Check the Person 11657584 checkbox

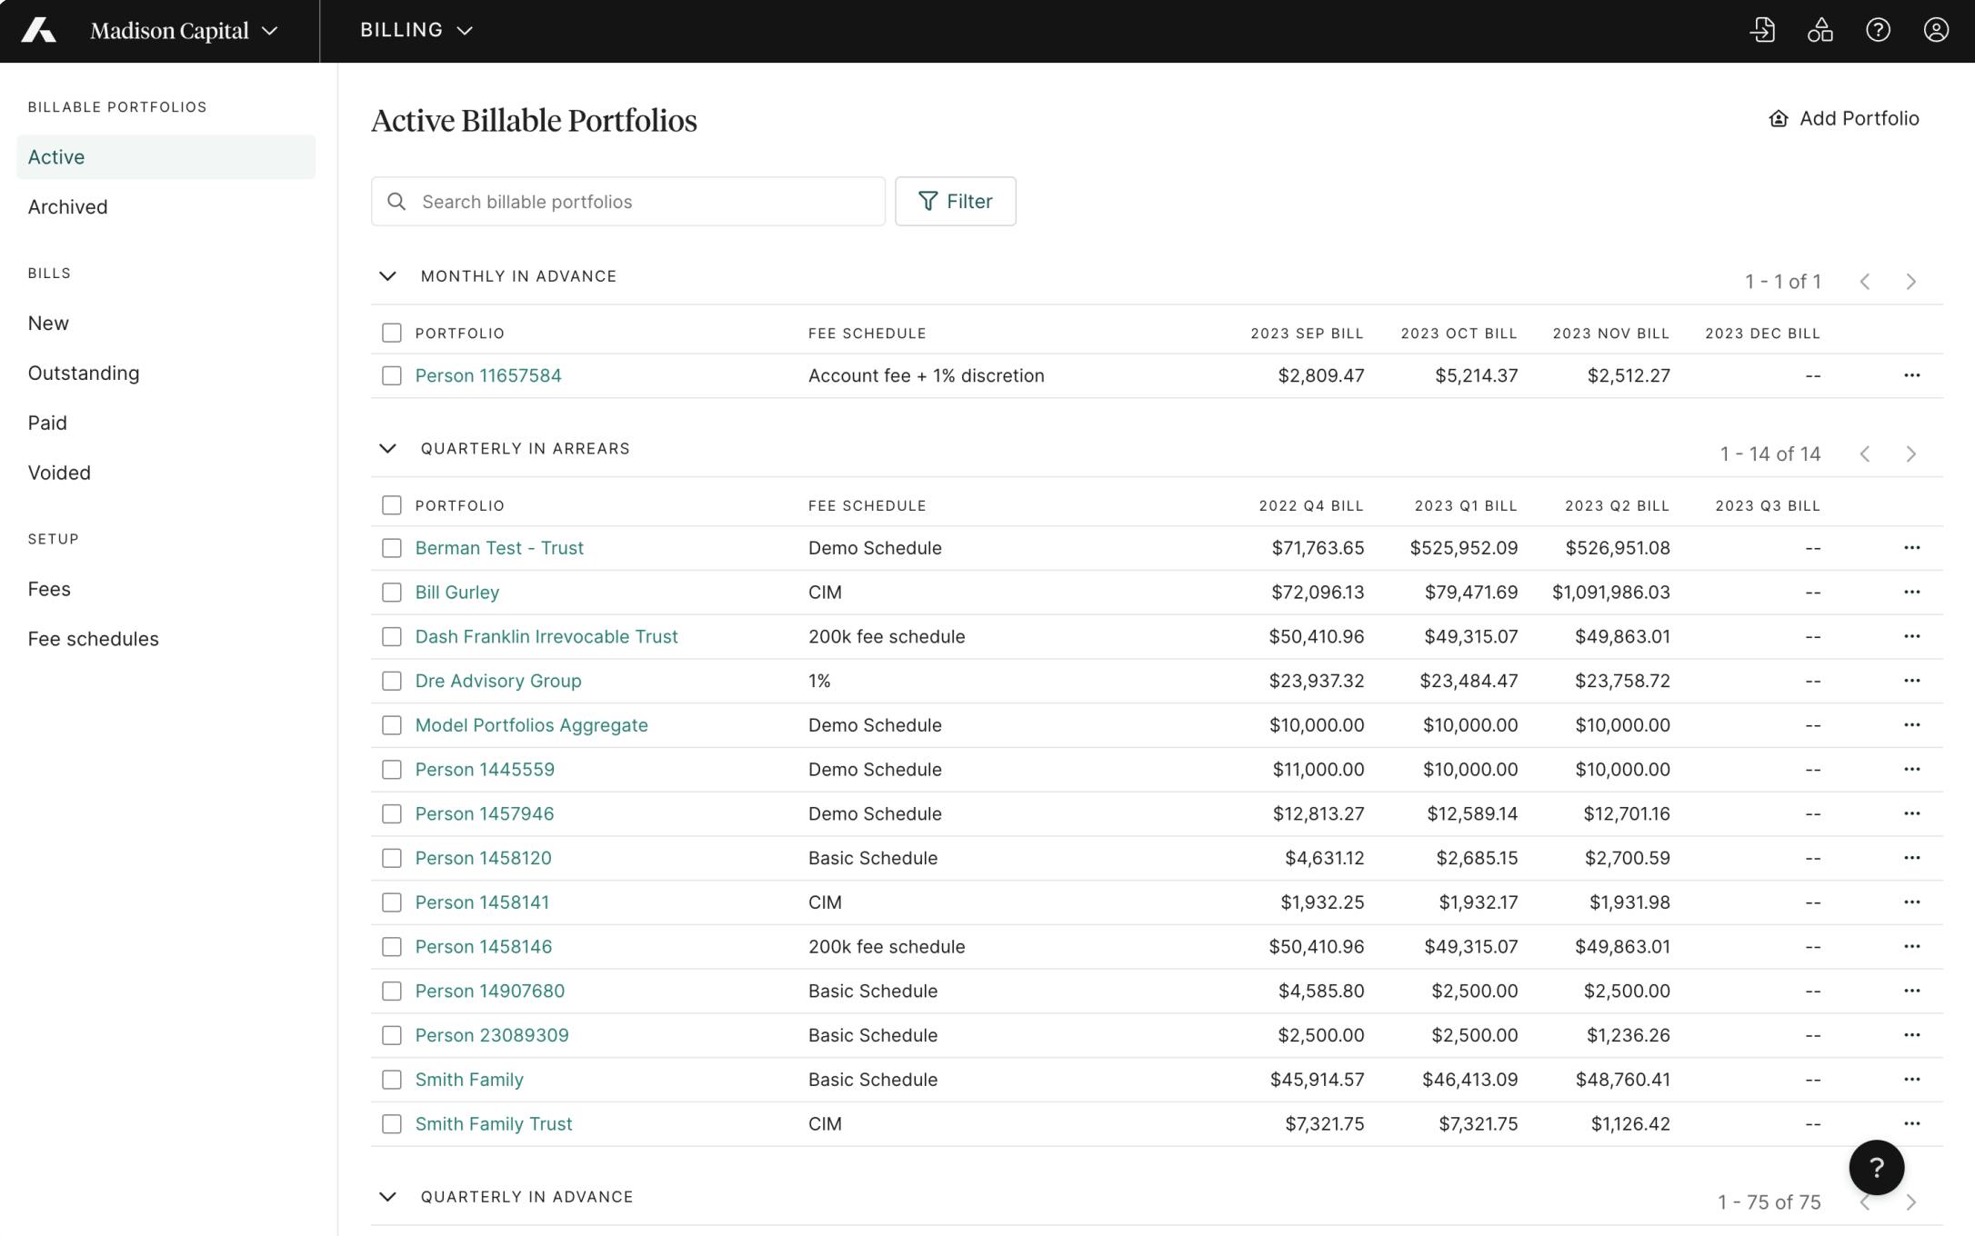click(x=392, y=376)
